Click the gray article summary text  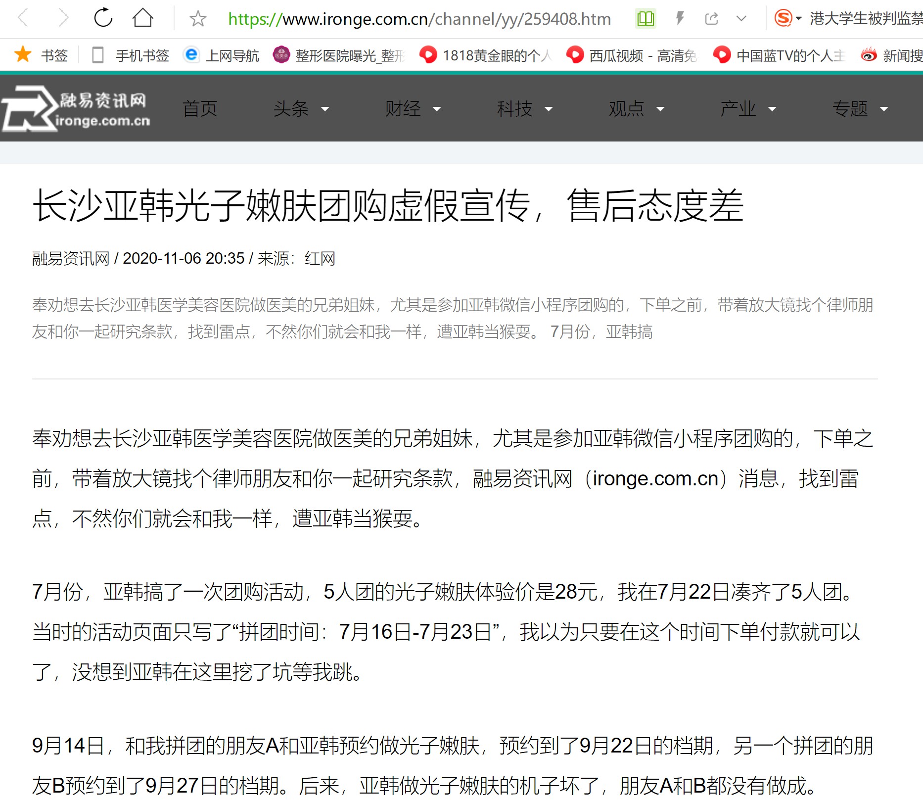pyautogui.click(x=453, y=318)
